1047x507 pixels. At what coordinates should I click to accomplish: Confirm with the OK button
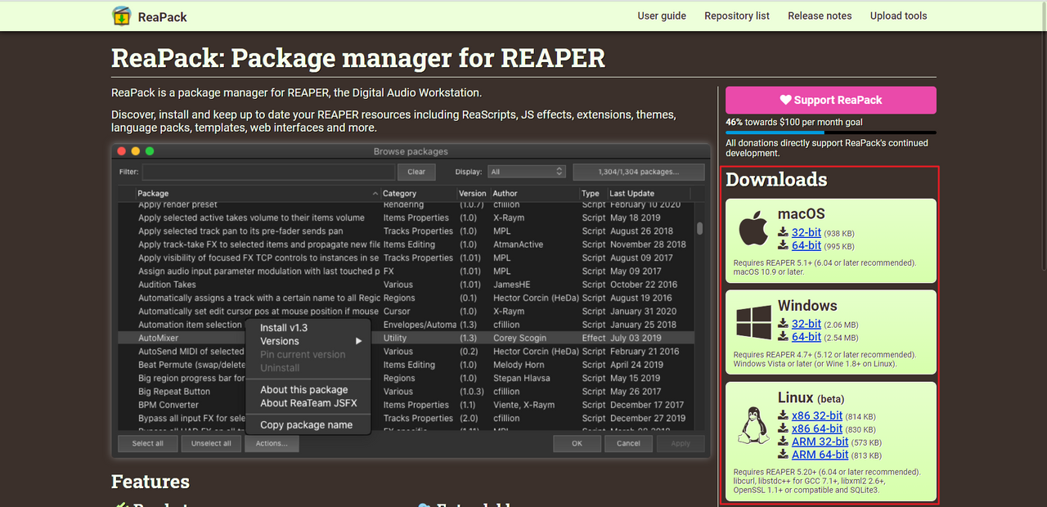[x=577, y=443]
